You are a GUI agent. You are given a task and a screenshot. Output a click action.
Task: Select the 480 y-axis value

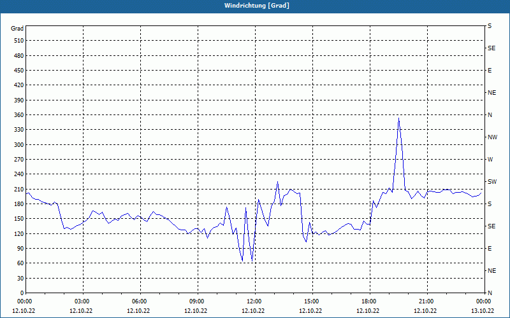tap(19, 56)
